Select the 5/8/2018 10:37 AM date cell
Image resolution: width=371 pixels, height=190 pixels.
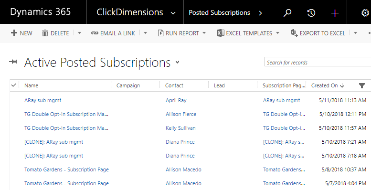coord(344,169)
